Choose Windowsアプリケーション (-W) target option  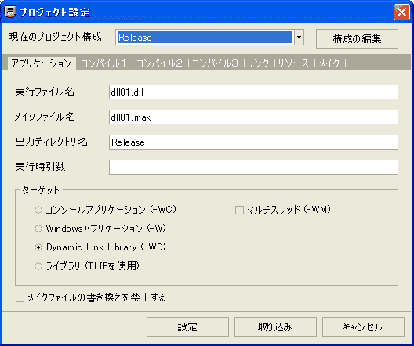[38, 229]
